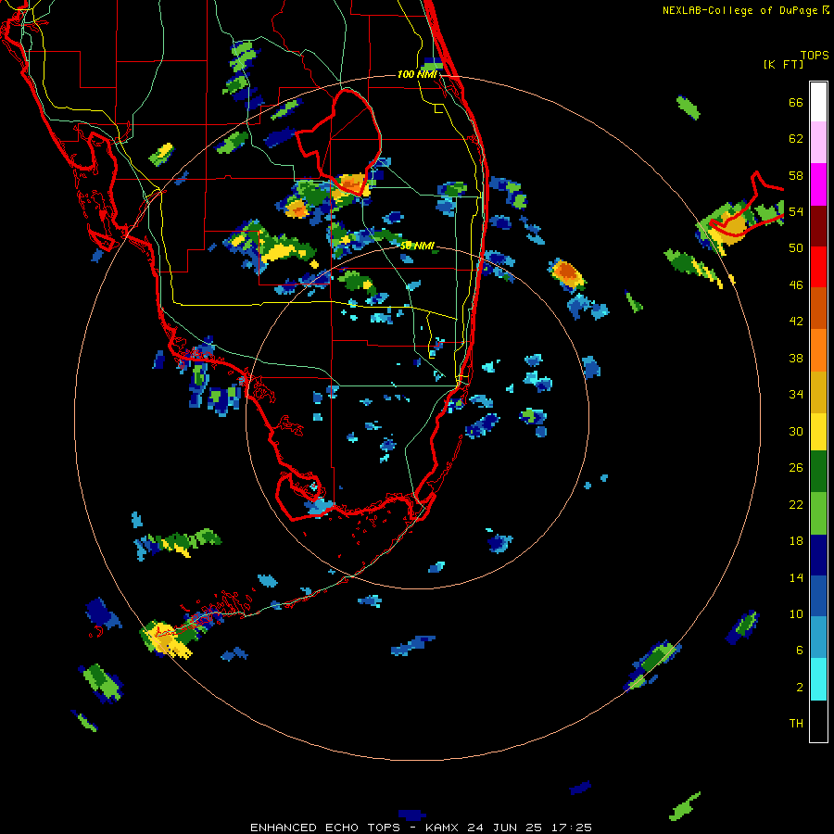This screenshot has width=834, height=834.
Task: Choose the navy blue legend swatch above 14
Action: (x=818, y=555)
